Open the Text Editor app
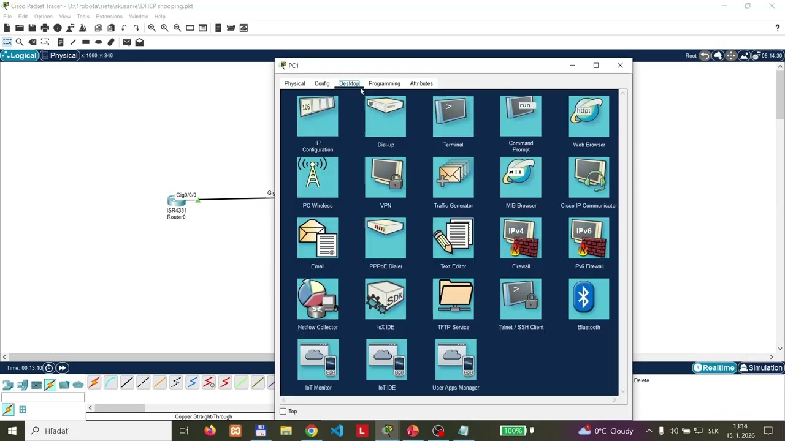The height and width of the screenshot is (441, 785). click(x=453, y=243)
